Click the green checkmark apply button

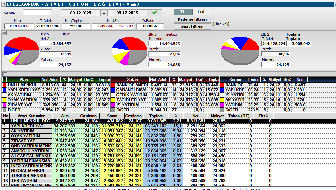tap(154, 13)
